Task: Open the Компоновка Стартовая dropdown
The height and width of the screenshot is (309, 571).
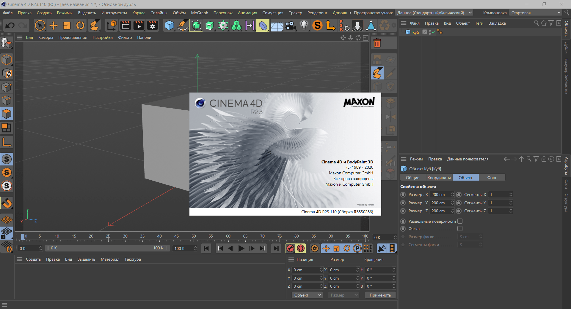Action: tap(536, 13)
